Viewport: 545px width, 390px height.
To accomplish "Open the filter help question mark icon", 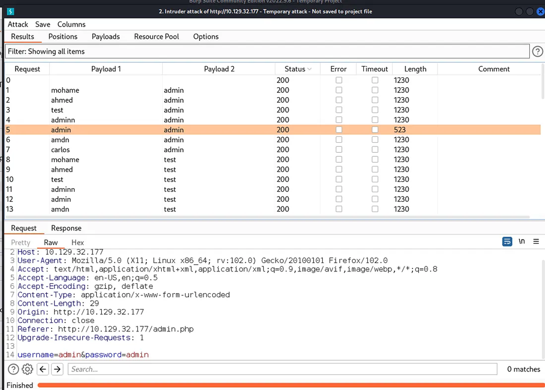I will 538,51.
